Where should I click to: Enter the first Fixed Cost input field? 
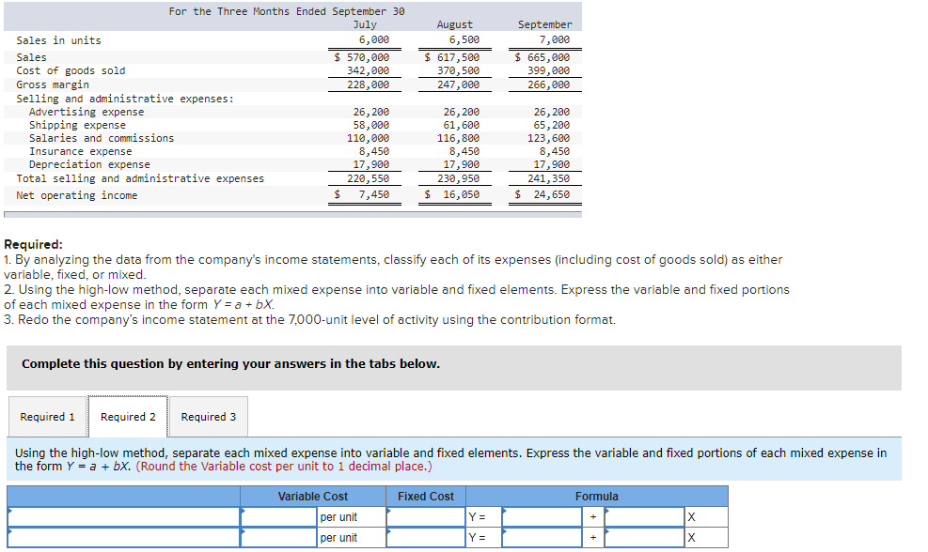[423, 516]
